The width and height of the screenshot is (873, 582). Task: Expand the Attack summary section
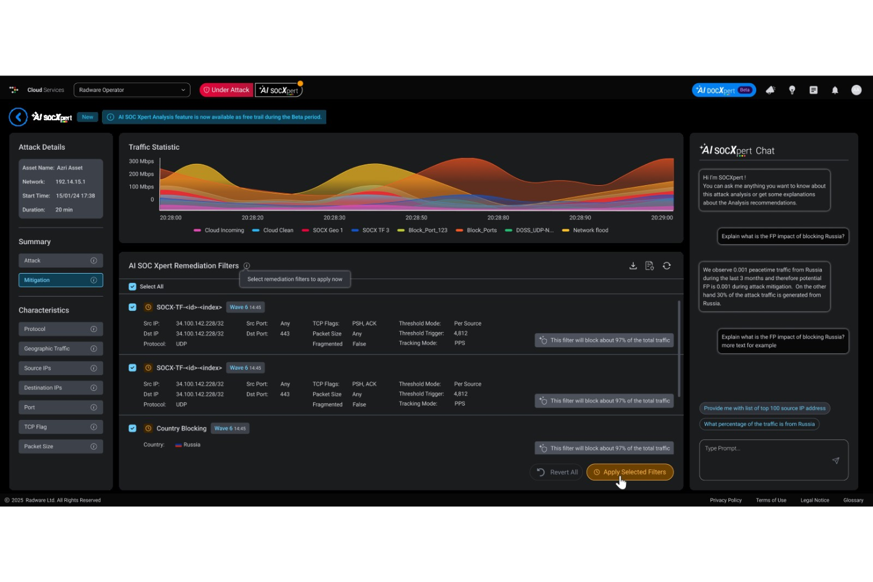(x=61, y=260)
